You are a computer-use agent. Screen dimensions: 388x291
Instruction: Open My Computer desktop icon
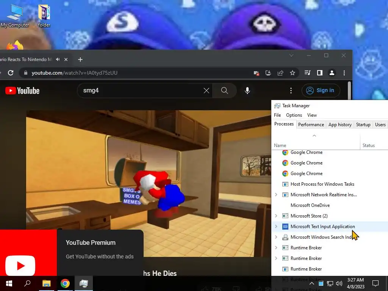pos(15,16)
